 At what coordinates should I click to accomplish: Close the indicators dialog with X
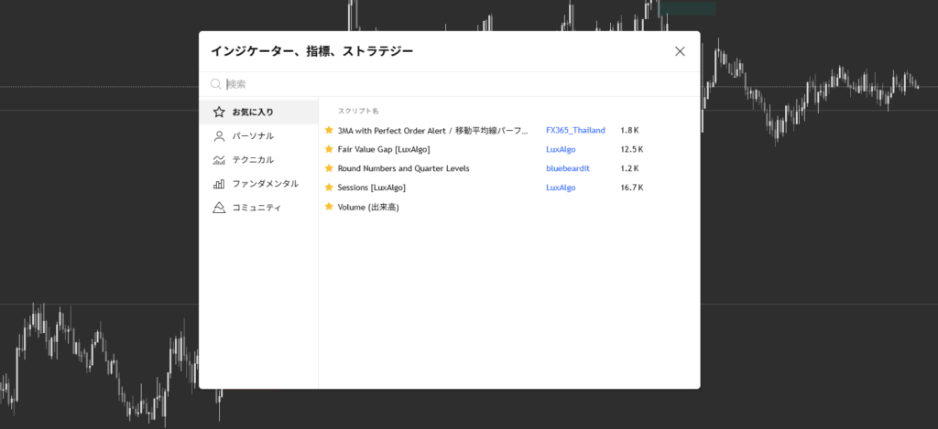[680, 51]
